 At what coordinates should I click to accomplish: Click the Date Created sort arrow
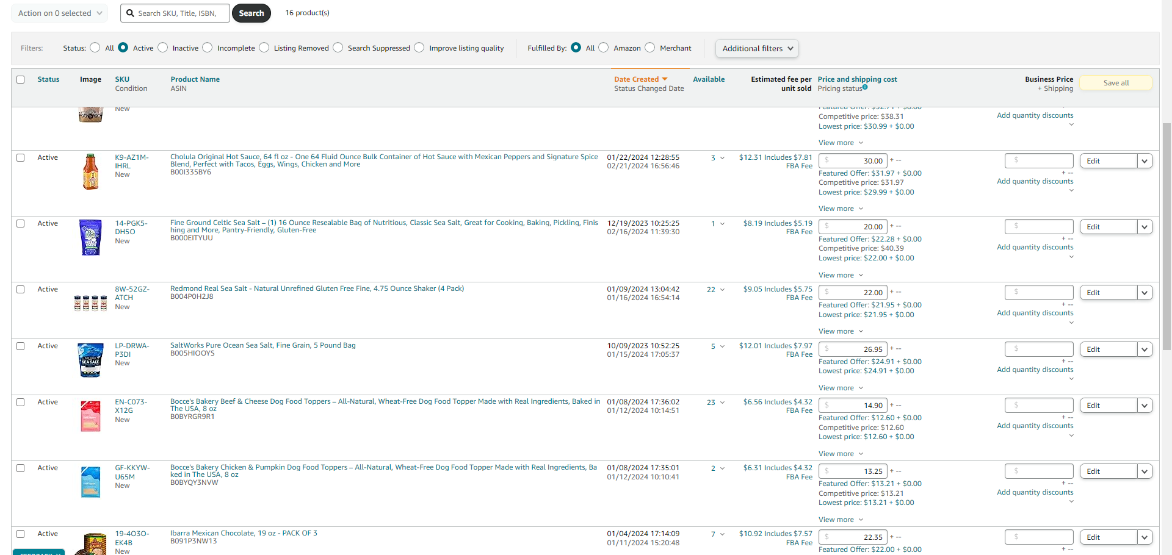(665, 79)
